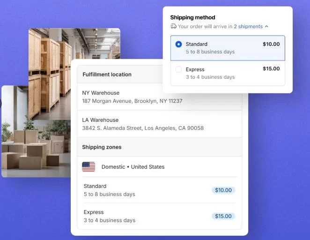This screenshot has width=310, height=240.
Task: Select the NY Warehouse location row
Action: 159,97
